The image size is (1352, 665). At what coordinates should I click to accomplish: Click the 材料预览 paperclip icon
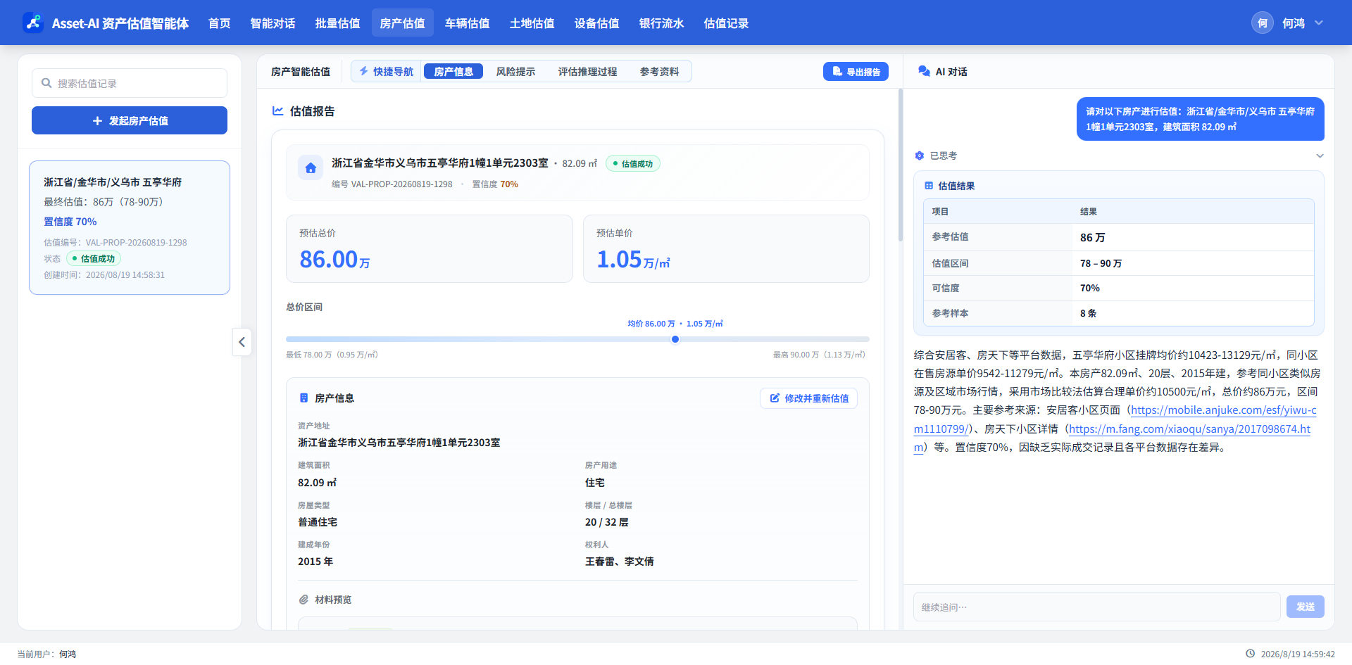tap(303, 600)
